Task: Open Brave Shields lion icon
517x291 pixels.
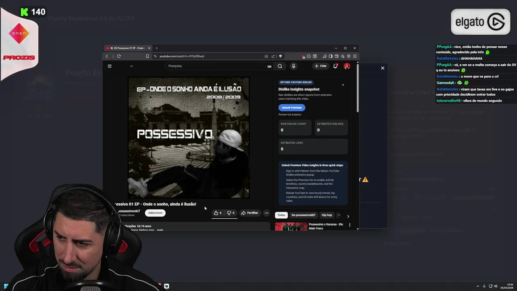Action: 280,56
